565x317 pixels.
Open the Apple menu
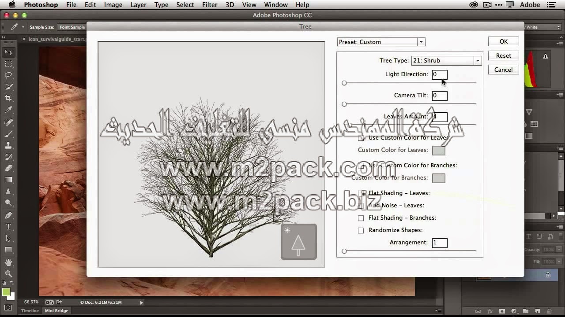[12, 5]
